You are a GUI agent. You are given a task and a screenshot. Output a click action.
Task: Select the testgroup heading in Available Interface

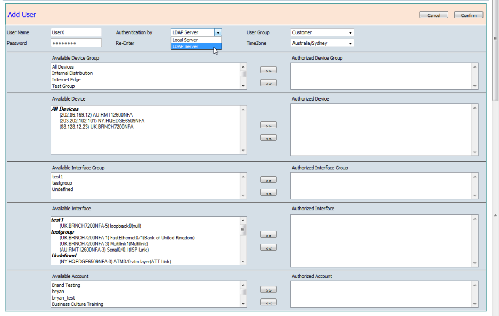(x=63, y=232)
